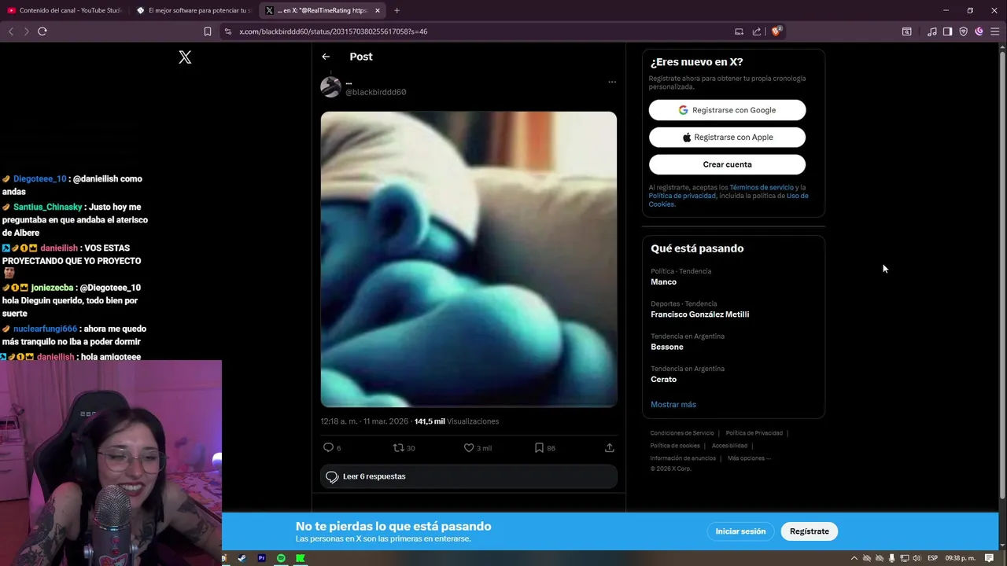Click the site information icon beside the URL
Viewport: 1007px width, 566px height.
tap(228, 31)
